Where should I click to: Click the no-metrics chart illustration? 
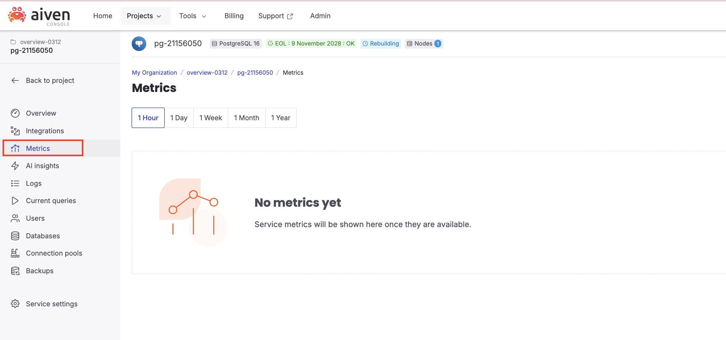coord(193,212)
